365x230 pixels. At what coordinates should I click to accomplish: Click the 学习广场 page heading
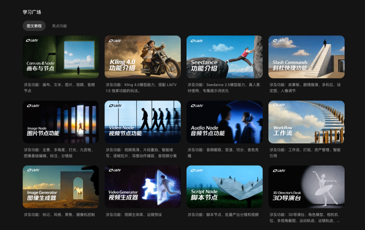[x=32, y=12]
